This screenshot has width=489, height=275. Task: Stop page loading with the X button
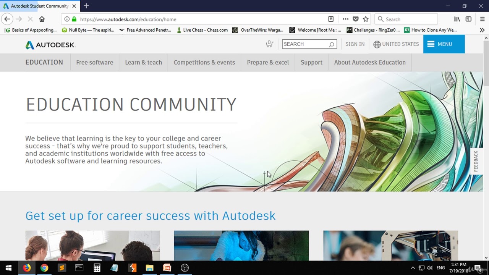(x=31, y=19)
